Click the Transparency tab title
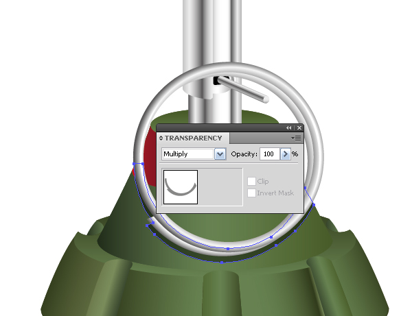The width and height of the screenshot is (412, 316). [x=194, y=138]
